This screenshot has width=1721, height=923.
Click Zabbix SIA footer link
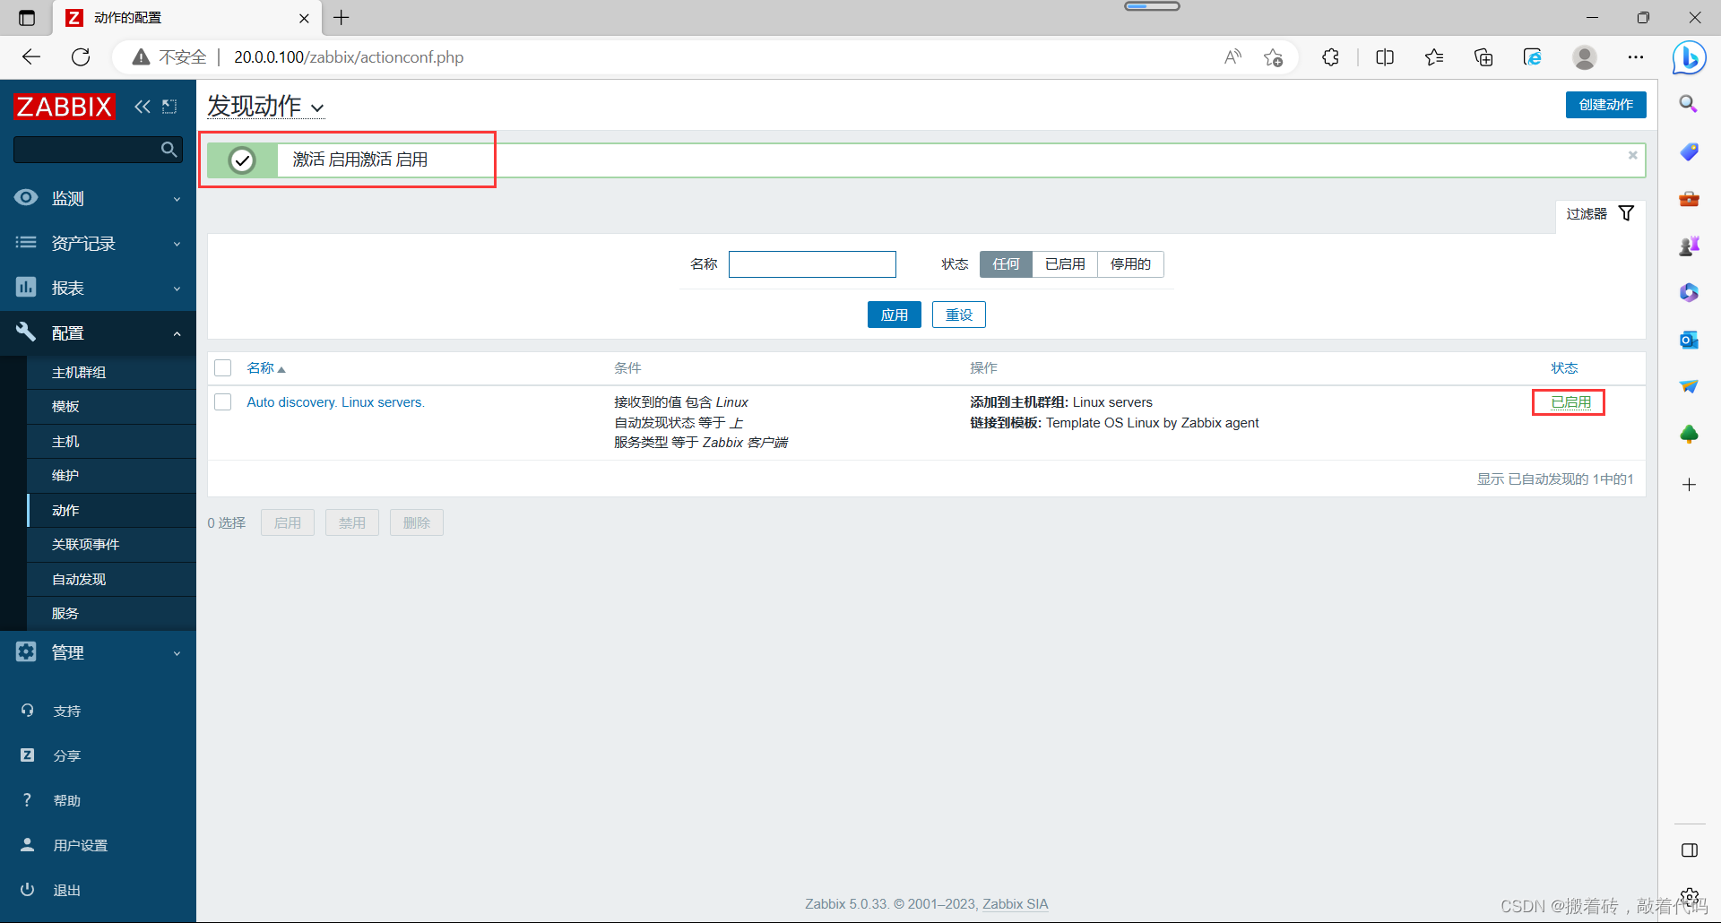tap(1015, 903)
